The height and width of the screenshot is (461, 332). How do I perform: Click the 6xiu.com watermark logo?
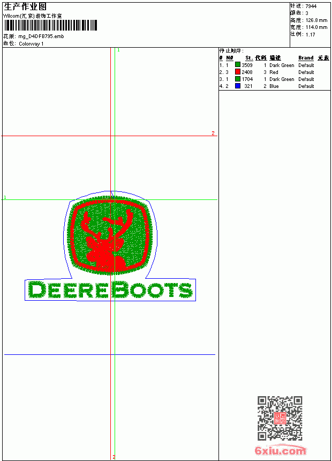[280, 450]
